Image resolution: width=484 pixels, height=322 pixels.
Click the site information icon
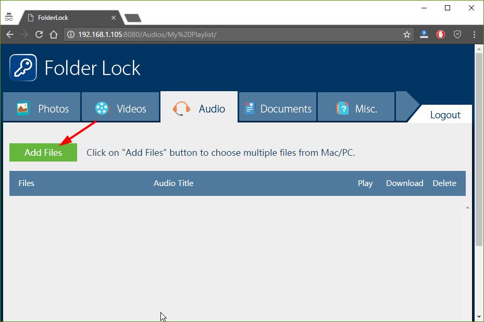71,34
